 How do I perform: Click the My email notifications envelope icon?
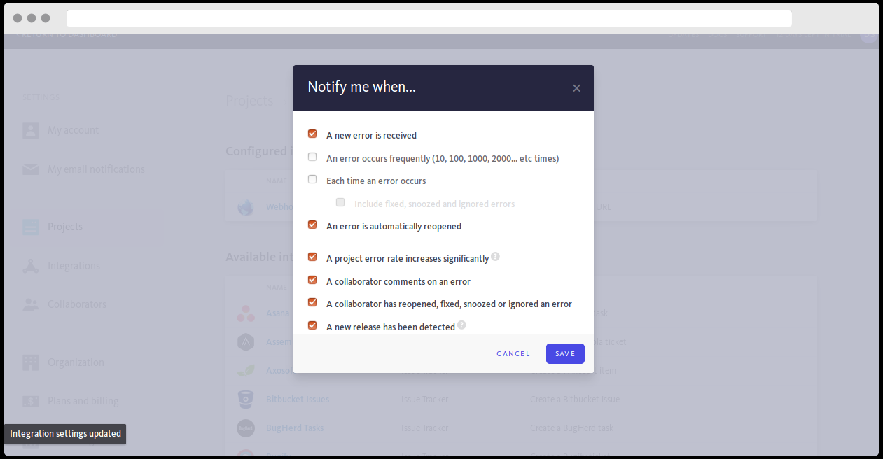30,169
